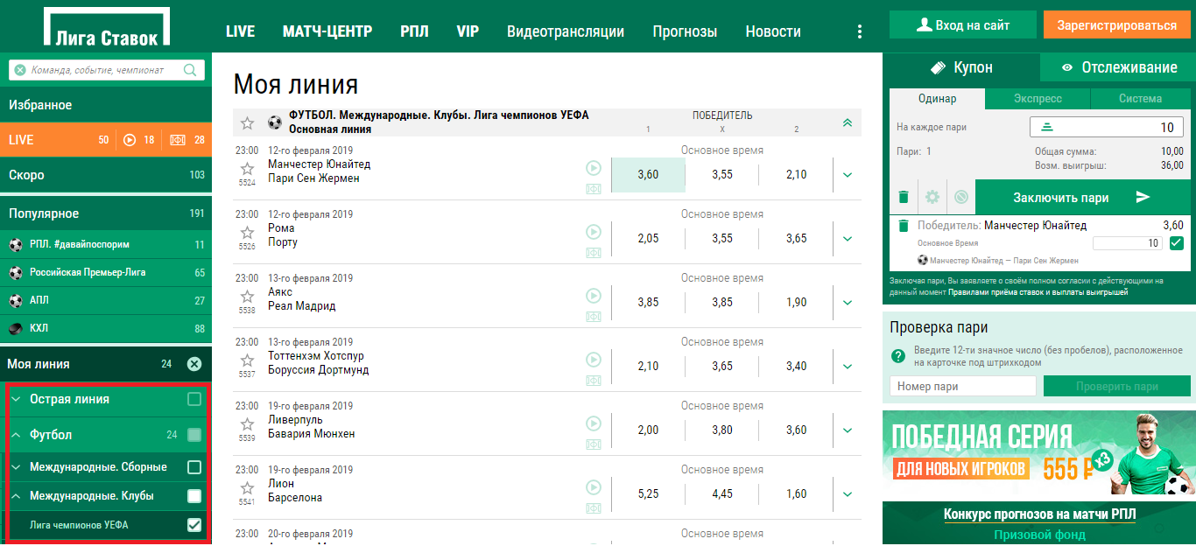The width and height of the screenshot is (1196, 546).
Task: Click the search field Команда, событие, чемпионат
Action: click(107, 70)
